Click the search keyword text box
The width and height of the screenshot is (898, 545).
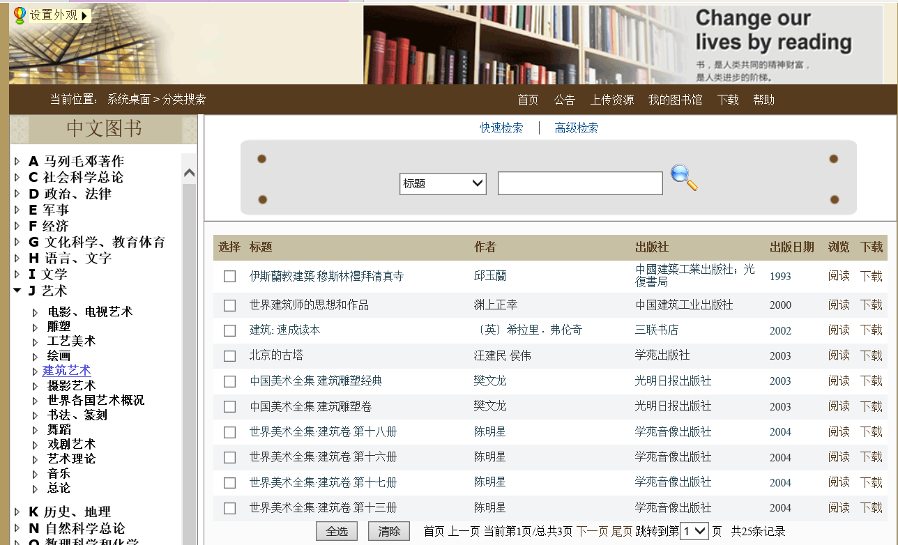pos(579,184)
